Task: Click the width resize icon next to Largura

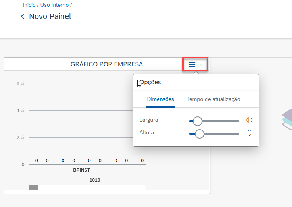Action: click(x=249, y=120)
